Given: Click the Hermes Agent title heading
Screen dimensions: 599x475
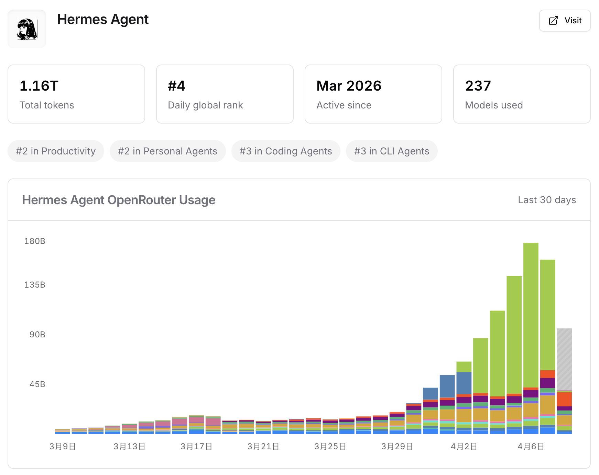Looking at the screenshot, I should coord(103,20).
